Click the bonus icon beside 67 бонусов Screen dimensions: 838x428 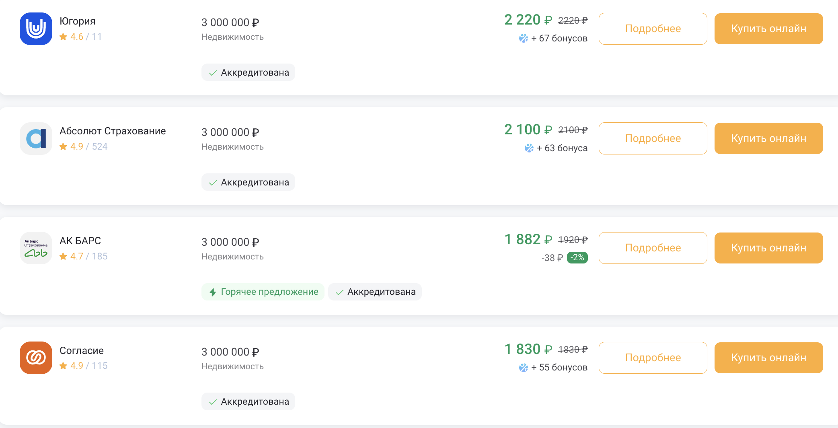point(523,38)
